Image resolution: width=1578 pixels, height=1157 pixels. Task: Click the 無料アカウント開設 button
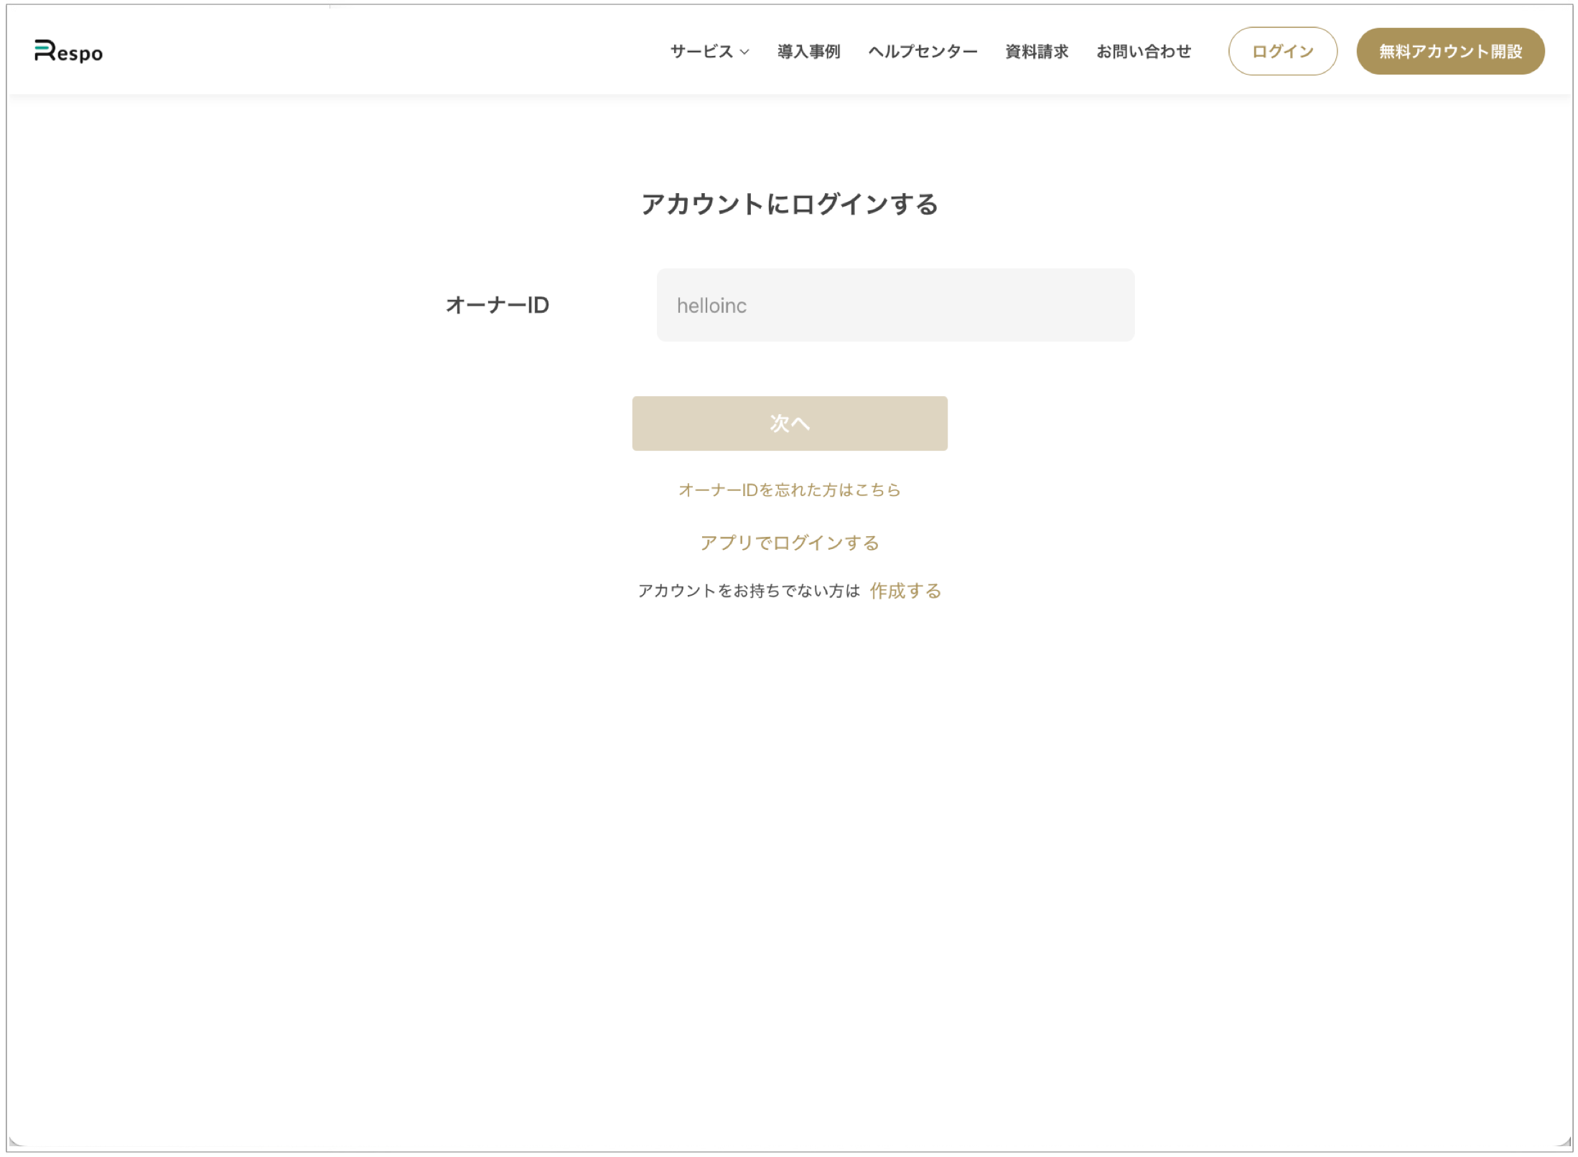tap(1449, 52)
